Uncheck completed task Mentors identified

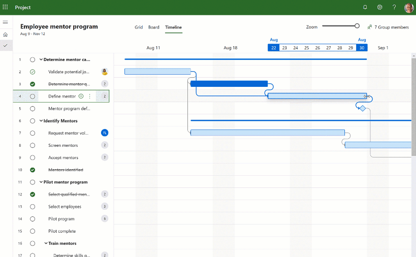[33, 170]
